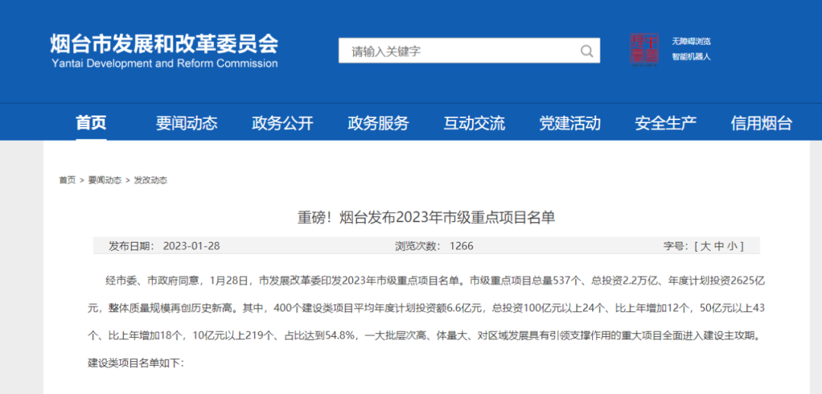Click the red seal emblem icon
Viewport: 822px width, 394px height.
pyautogui.click(x=644, y=49)
